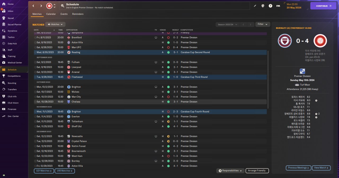339x178 pixels.
Task: Open the Scouting sidebar icon
Action: [x=4, y=83]
